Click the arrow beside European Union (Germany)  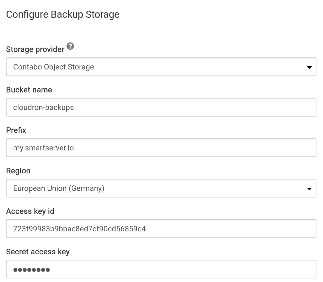(x=309, y=189)
